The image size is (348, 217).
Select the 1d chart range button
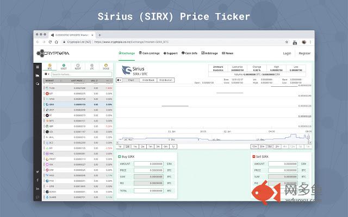point(120,146)
